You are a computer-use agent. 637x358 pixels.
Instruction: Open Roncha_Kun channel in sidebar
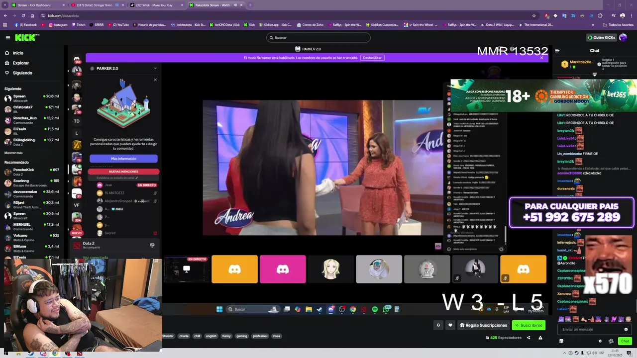(32, 120)
